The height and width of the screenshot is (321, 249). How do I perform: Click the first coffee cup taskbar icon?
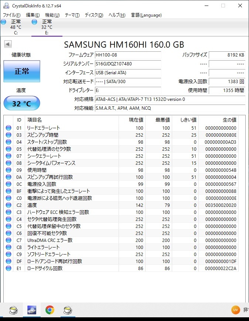pos(13,310)
